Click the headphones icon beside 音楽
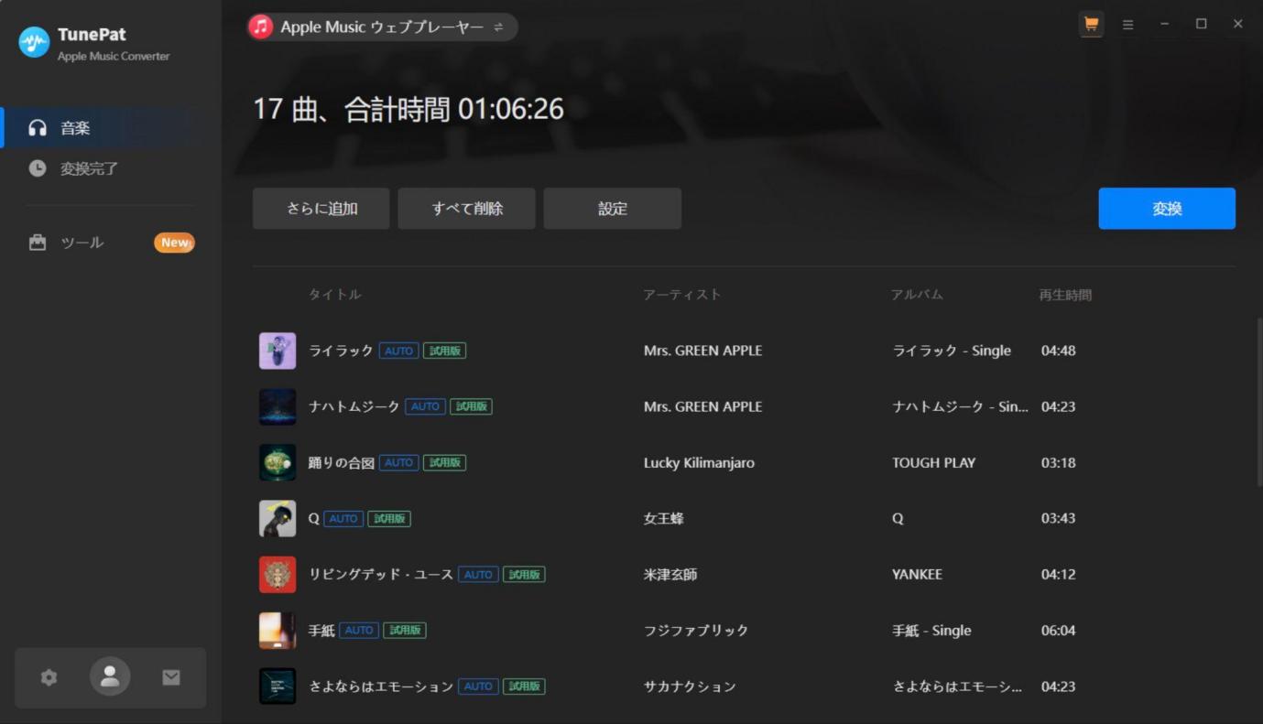The width and height of the screenshot is (1263, 724). point(38,128)
